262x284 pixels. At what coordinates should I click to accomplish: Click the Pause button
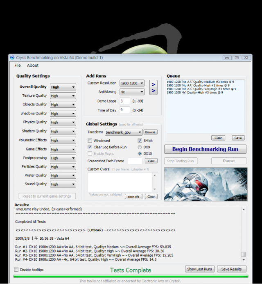point(229,161)
